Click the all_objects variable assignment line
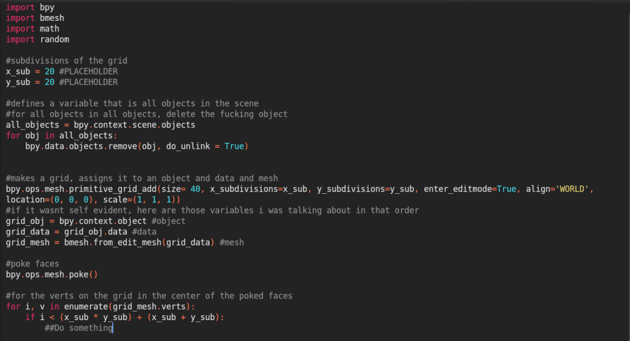 pyautogui.click(x=100, y=125)
